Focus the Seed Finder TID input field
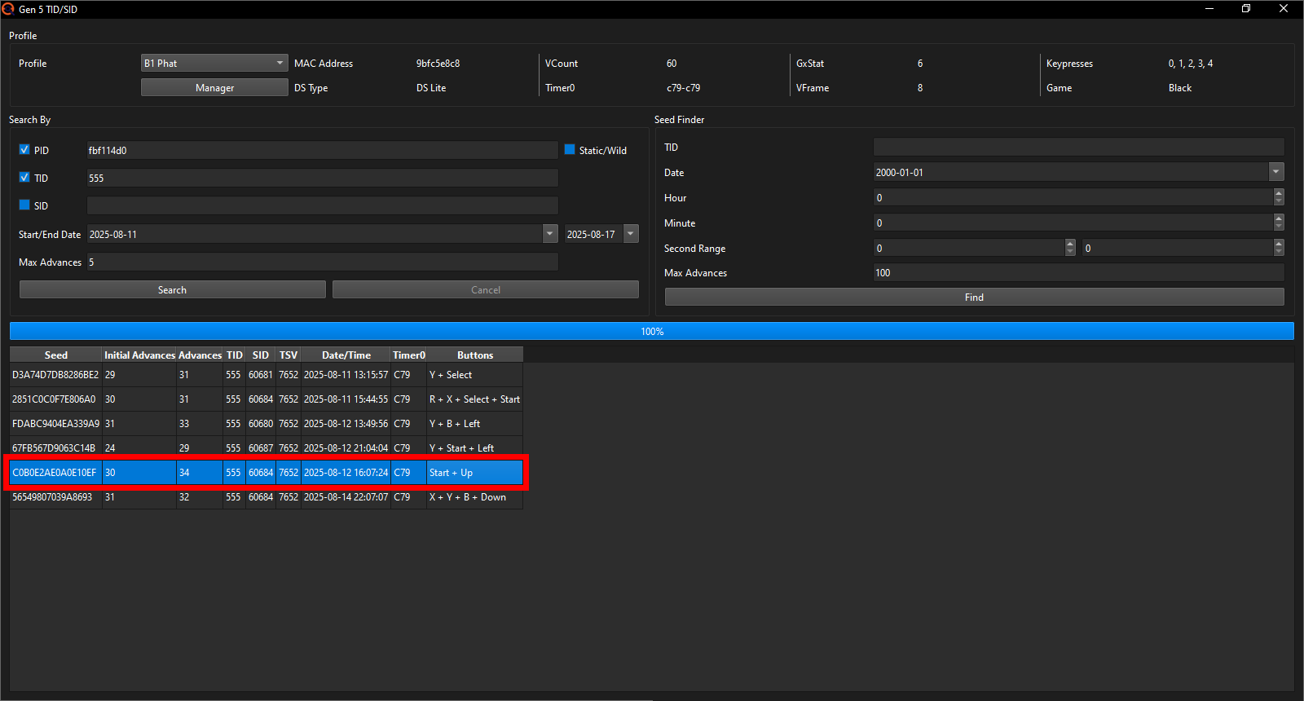The image size is (1304, 701). [1077, 147]
